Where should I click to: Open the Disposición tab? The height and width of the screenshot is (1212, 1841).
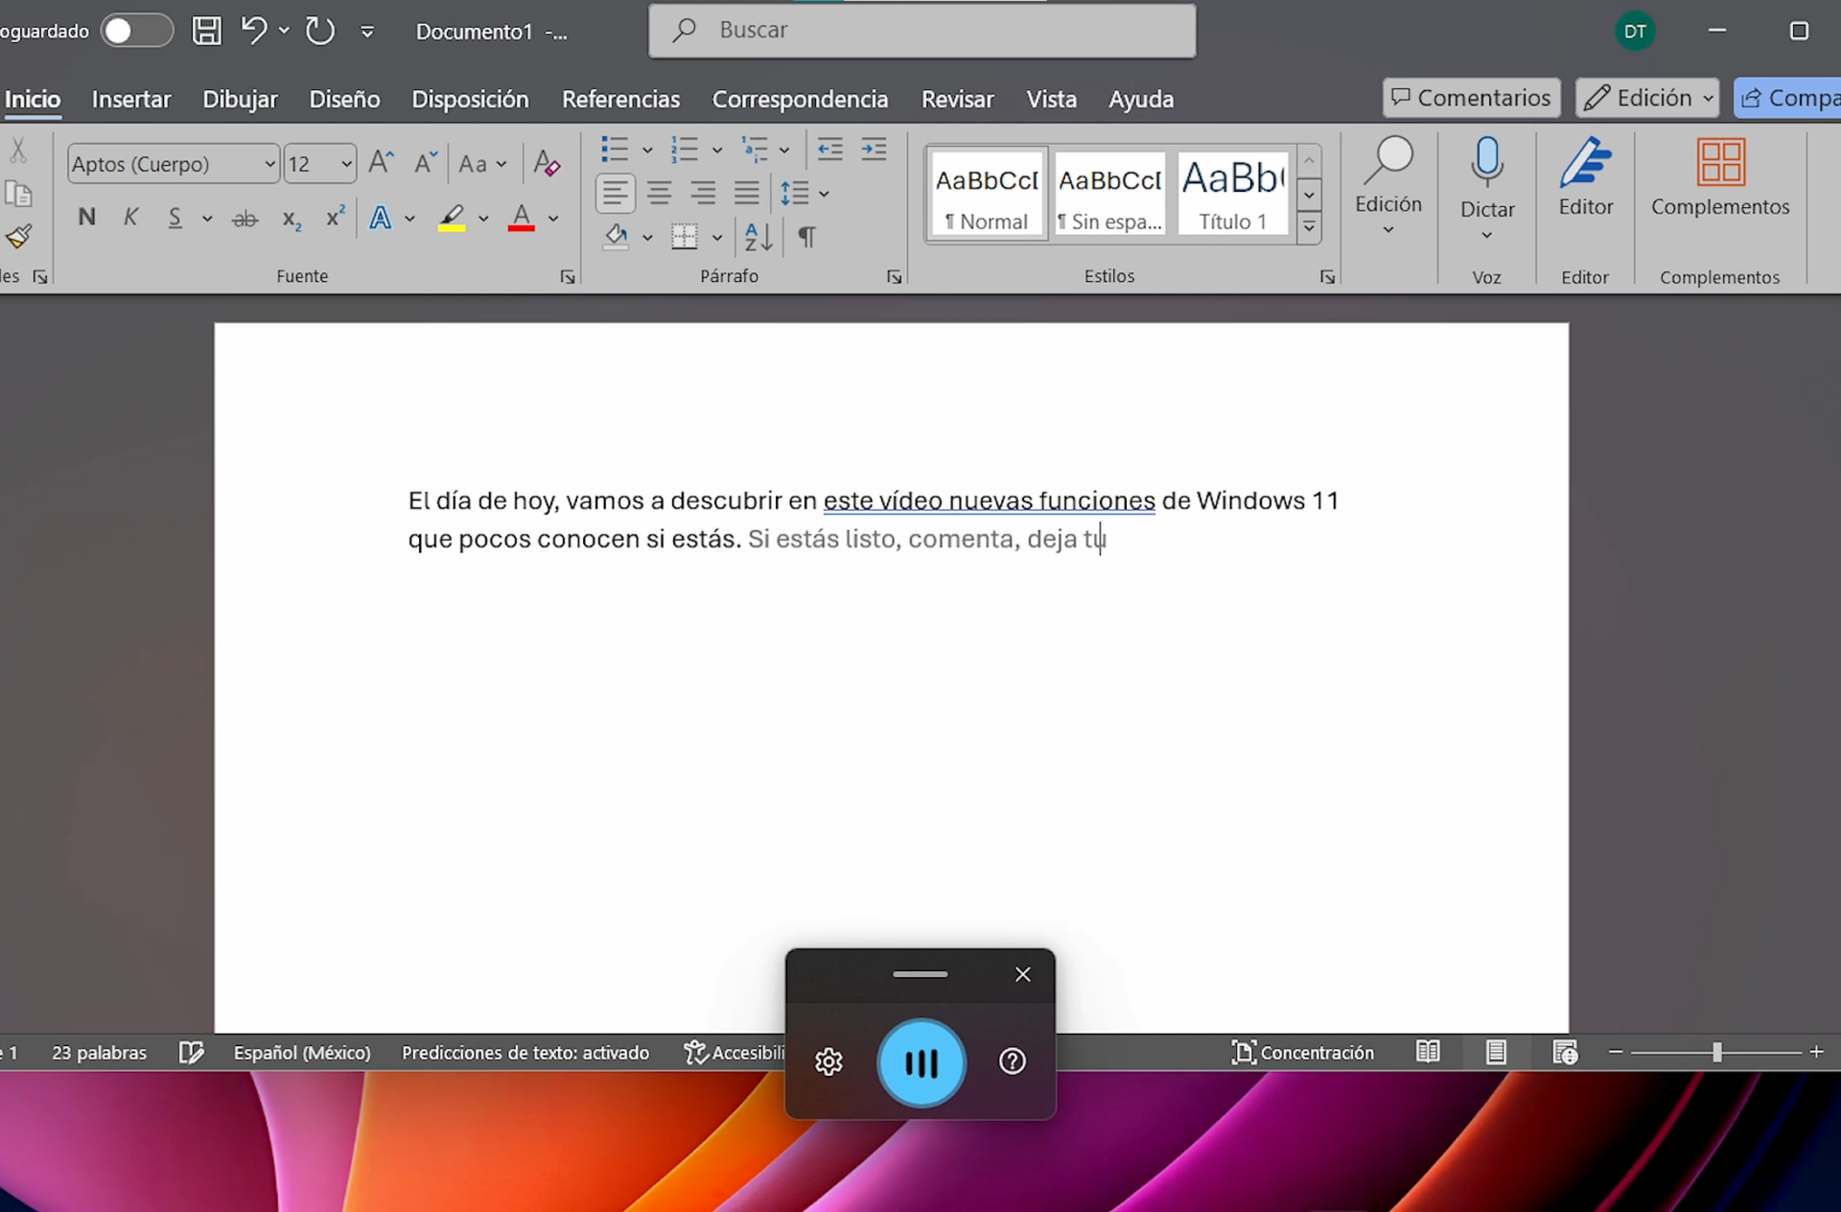470,99
